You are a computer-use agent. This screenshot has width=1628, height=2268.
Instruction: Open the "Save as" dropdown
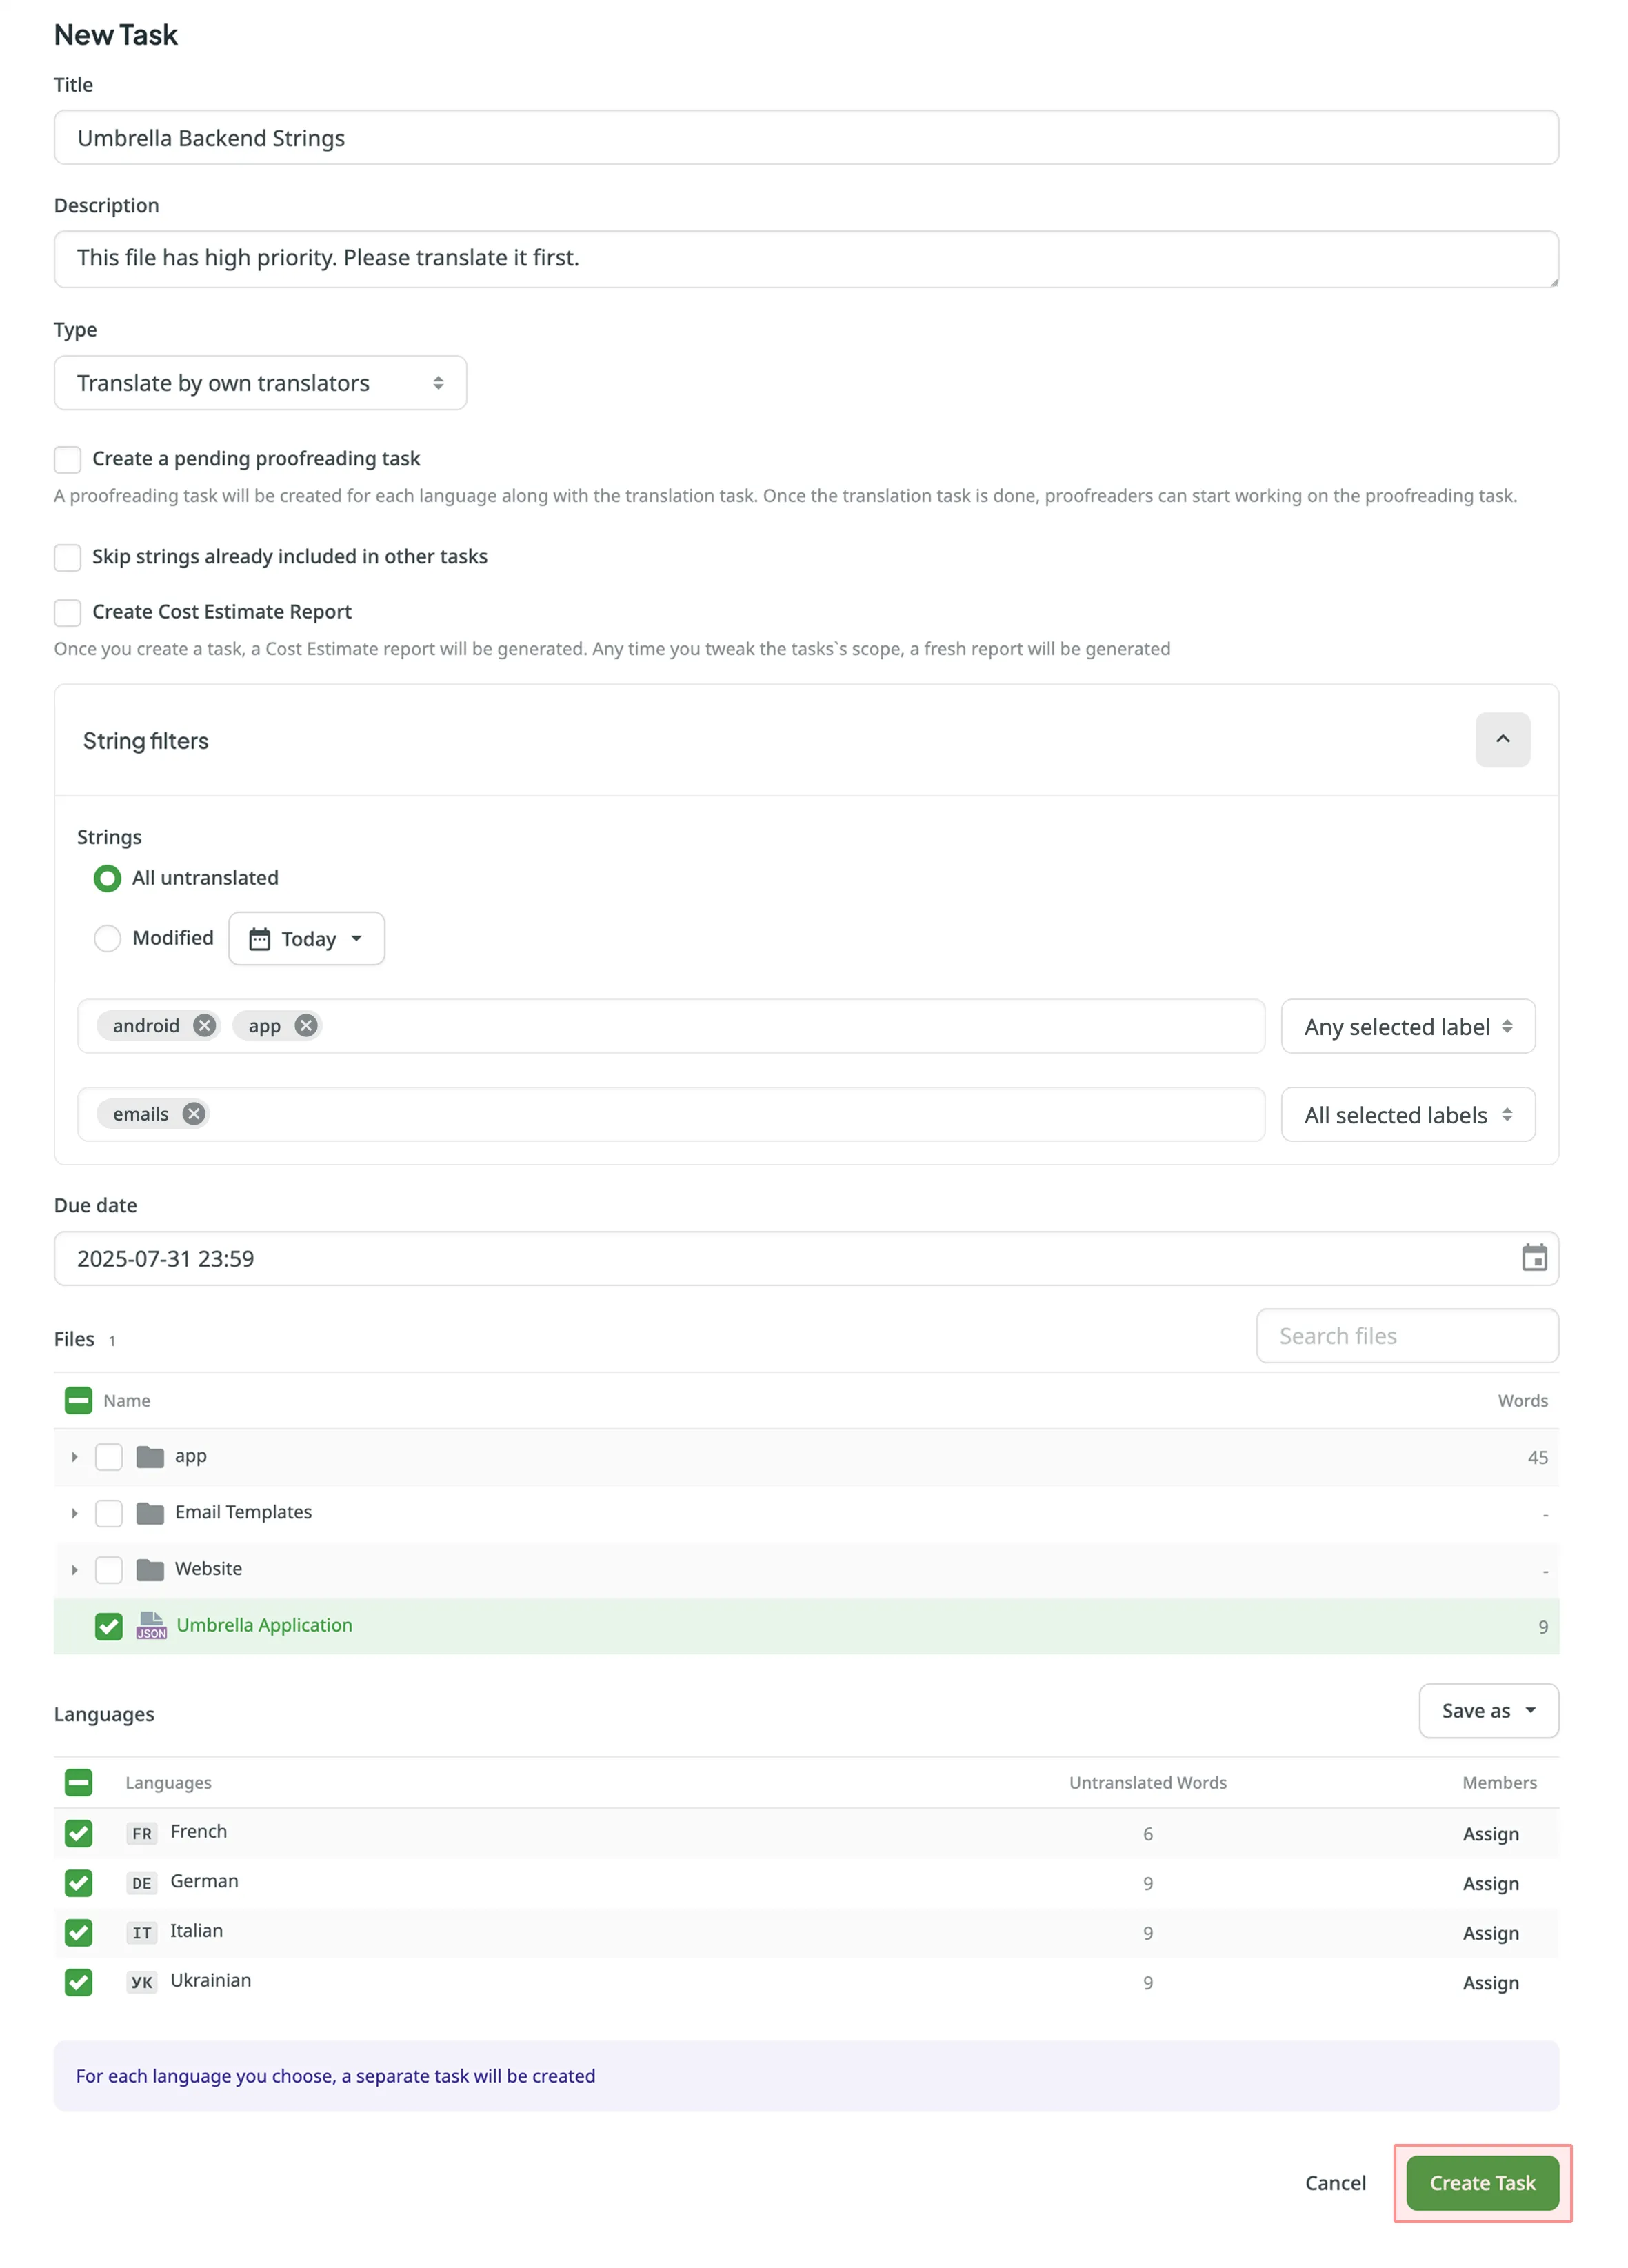pyautogui.click(x=1487, y=1710)
